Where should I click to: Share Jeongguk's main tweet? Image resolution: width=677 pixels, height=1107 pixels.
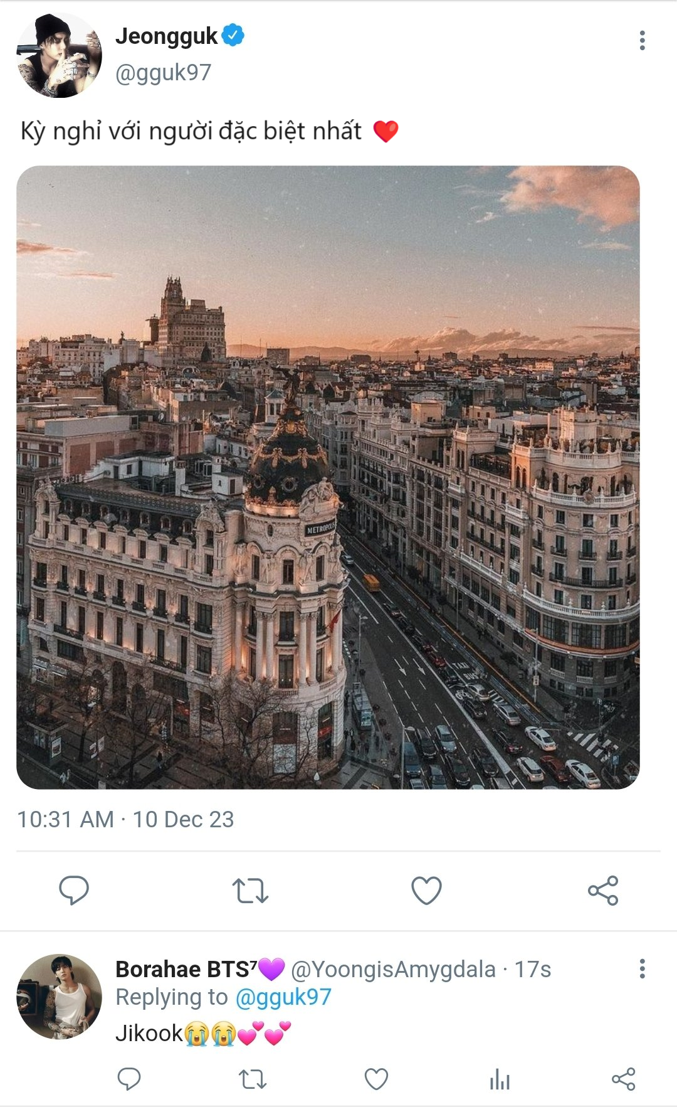pyautogui.click(x=603, y=890)
